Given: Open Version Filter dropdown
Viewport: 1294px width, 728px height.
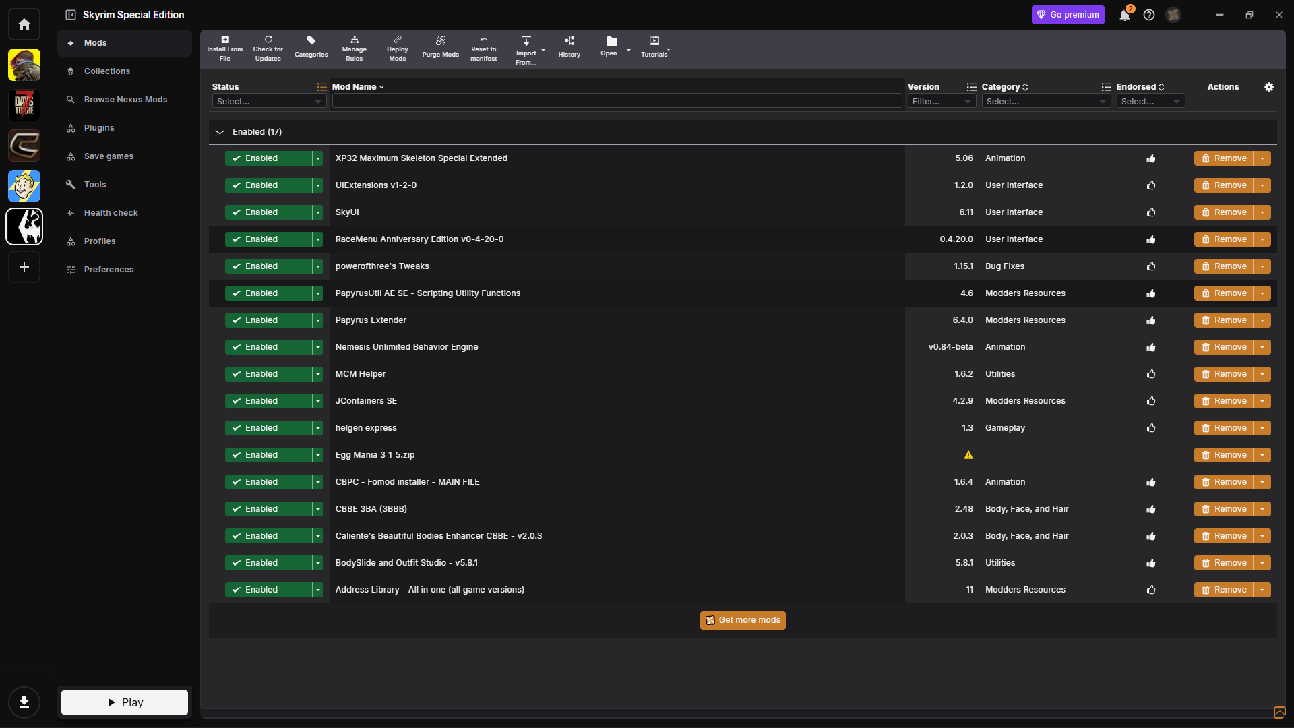Looking at the screenshot, I should [x=942, y=101].
